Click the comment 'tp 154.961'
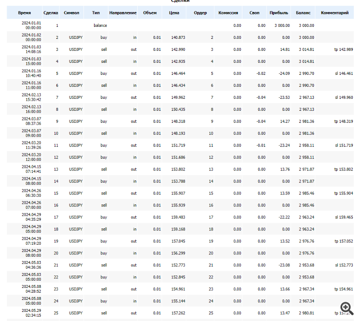The width and height of the screenshot is (360, 321). (344, 289)
